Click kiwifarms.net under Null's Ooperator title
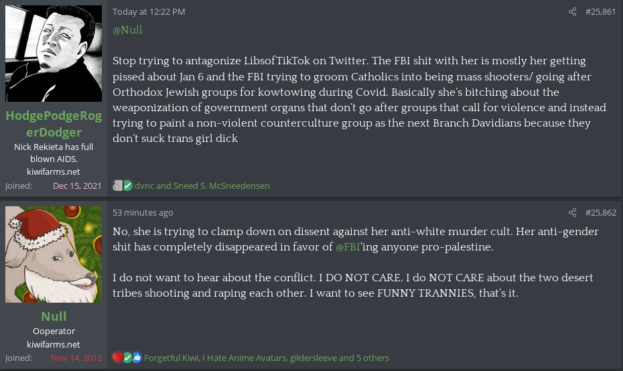 point(54,344)
